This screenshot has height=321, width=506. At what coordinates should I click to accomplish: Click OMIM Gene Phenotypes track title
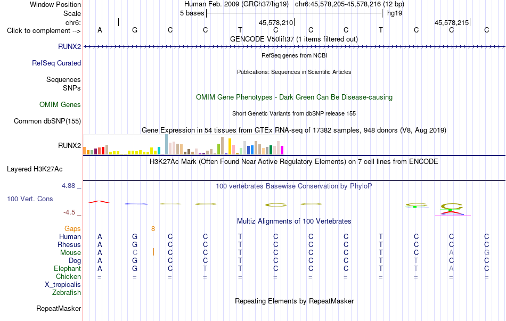click(295, 97)
